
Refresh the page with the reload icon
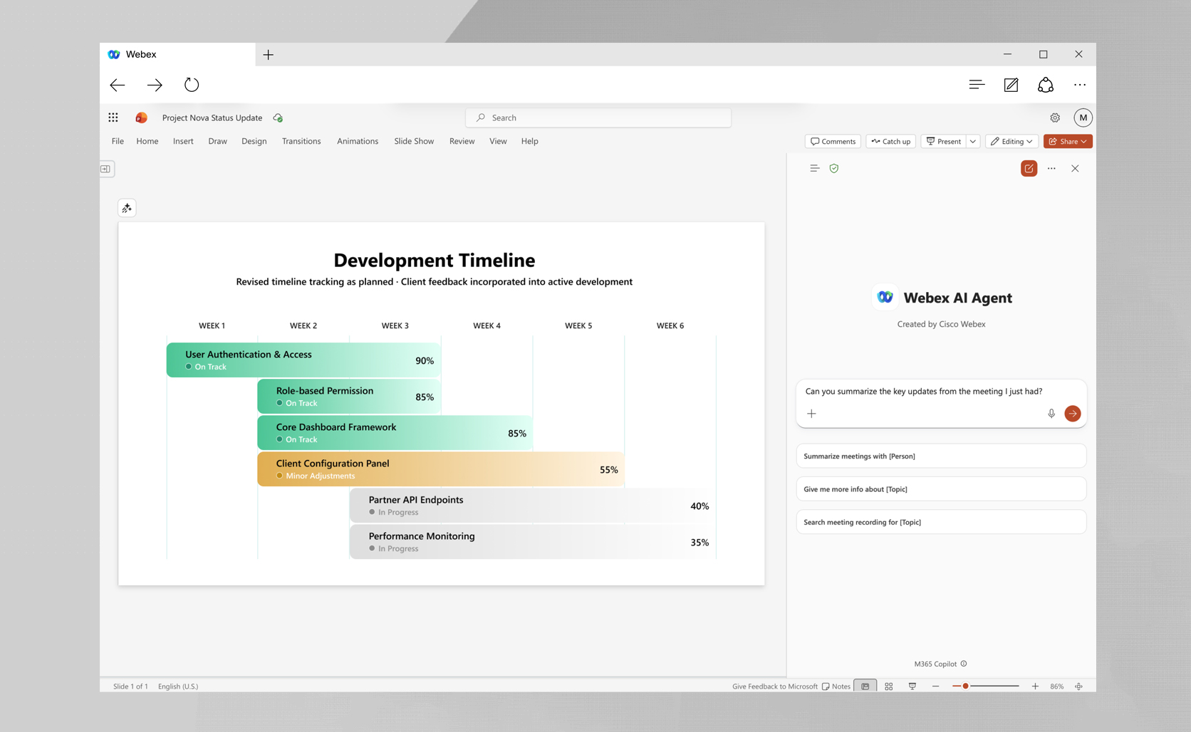(x=192, y=85)
